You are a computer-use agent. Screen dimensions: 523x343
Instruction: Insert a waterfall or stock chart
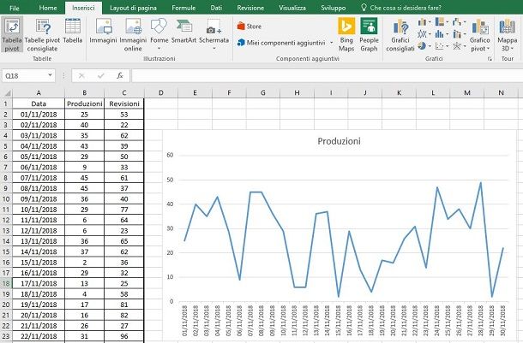tap(457, 22)
